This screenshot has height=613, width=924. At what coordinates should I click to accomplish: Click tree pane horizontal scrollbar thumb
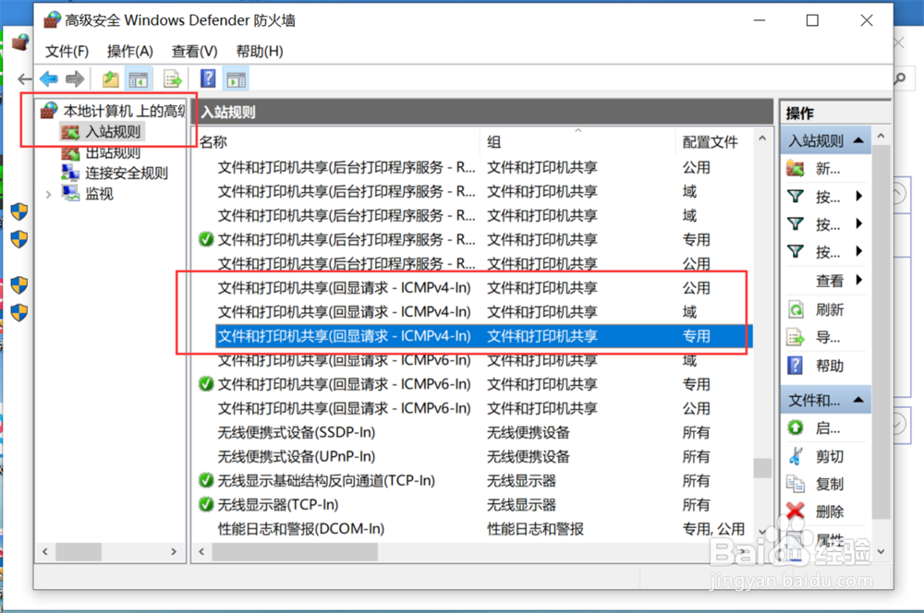pos(79,552)
